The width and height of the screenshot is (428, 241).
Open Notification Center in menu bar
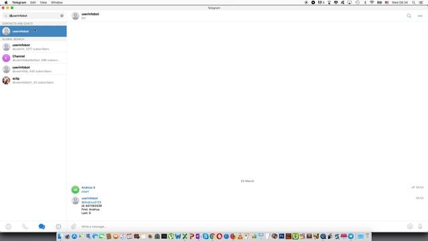tap(421, 3)
